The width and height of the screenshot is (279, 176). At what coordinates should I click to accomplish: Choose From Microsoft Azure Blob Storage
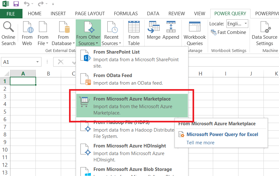pos(132,171)
